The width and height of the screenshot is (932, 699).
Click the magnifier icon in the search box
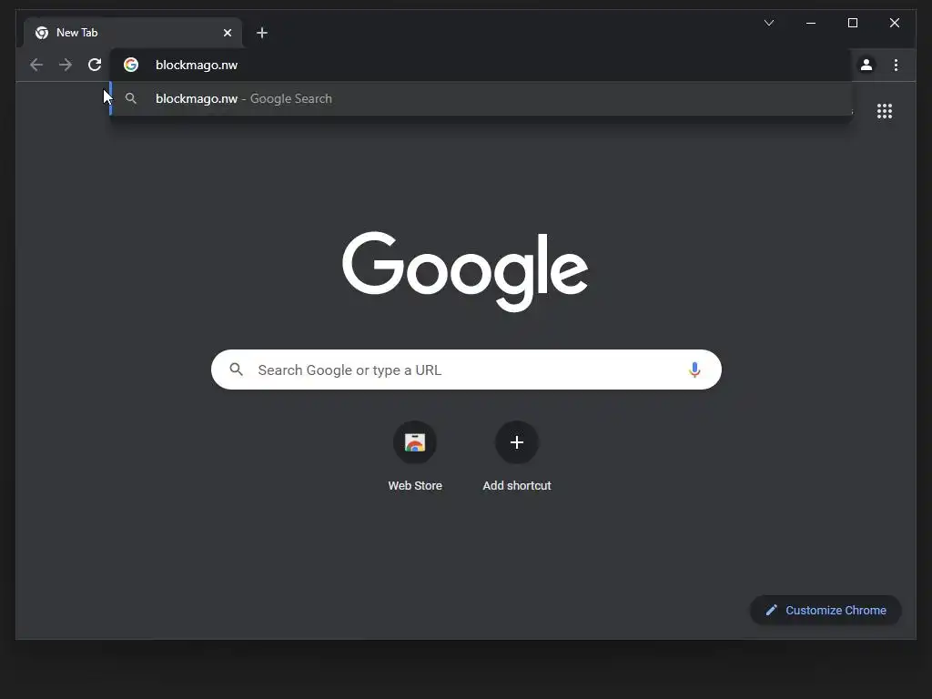[236, 370]
